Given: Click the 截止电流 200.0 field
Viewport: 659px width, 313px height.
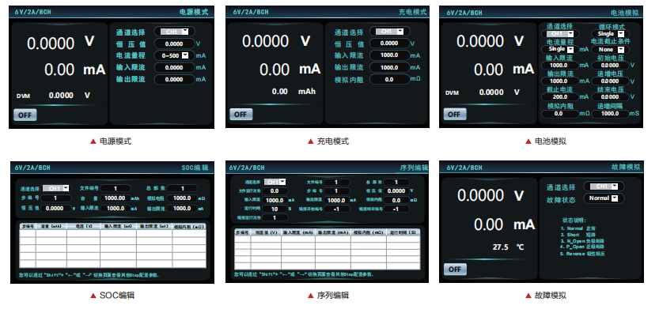Looking at the screenshot, I should (x=560, y=96).
